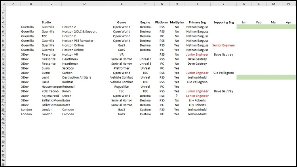Click the Destruction All Stars cell
The width and height of the screenshot is (297, 167).
pyautogui.click(x=78, y=77)
